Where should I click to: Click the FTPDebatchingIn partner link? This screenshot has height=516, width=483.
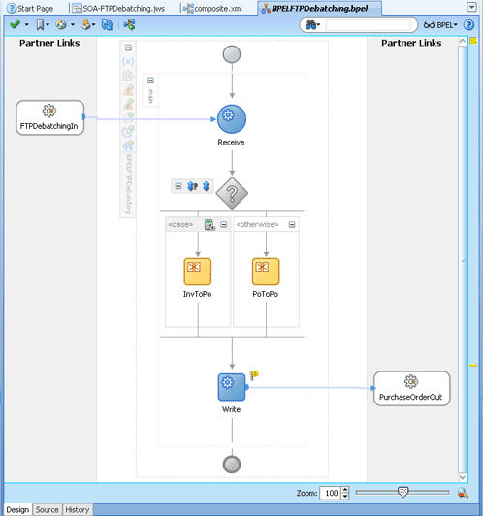tap(50, 117)
